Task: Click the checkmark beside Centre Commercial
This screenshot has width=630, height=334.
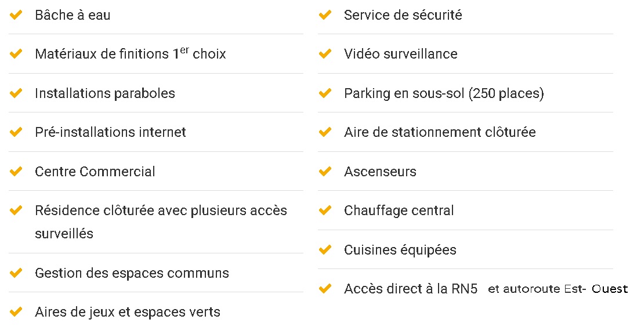Action: click(16, 172)
